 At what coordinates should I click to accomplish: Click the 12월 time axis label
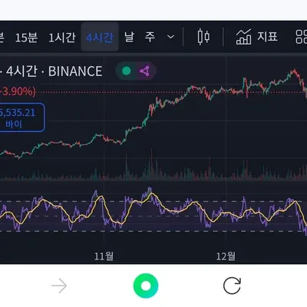[226, 256]
